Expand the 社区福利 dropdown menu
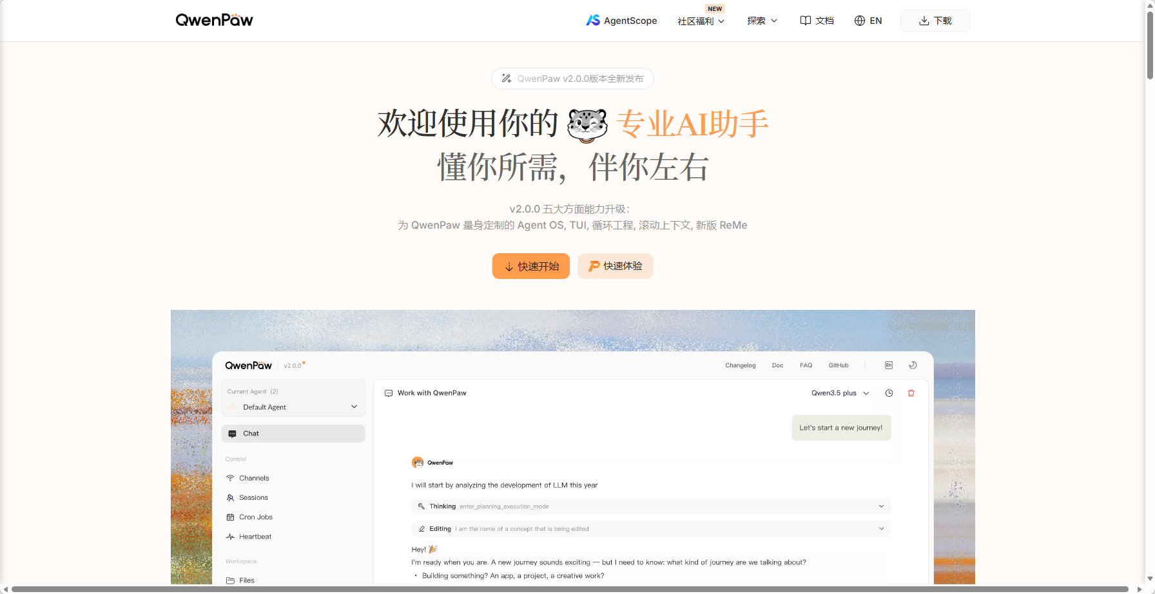Viewport: 1155px width, 594px height. tap(701, 21)
